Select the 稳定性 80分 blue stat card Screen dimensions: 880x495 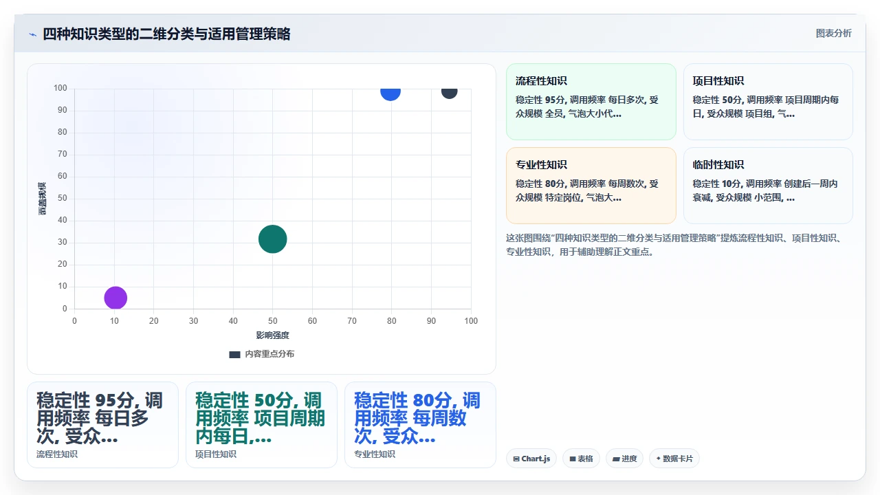[x=420, y=425]
